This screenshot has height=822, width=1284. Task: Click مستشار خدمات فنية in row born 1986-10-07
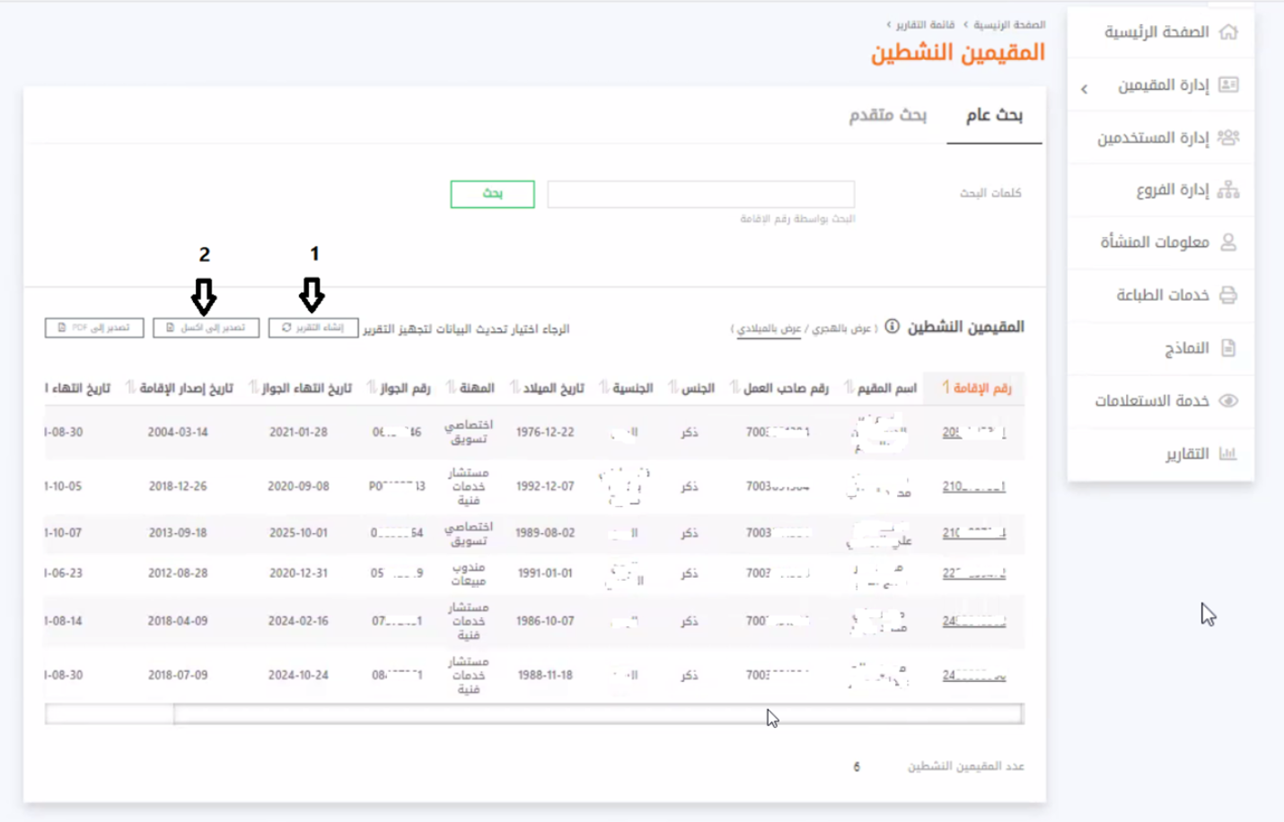[x=469, y=621]
